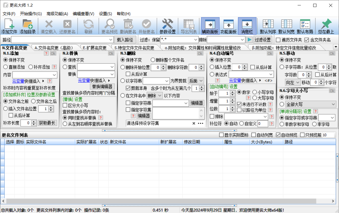Viewport: 339px width, 213px height.
Task: Click the 默认列序 toolbar icon
Action: [268, 26]
